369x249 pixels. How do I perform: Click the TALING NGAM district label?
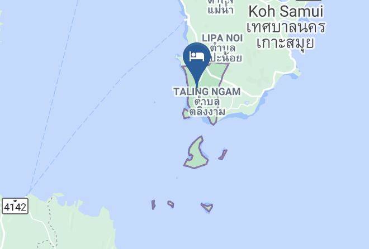[x=207, y=92]
